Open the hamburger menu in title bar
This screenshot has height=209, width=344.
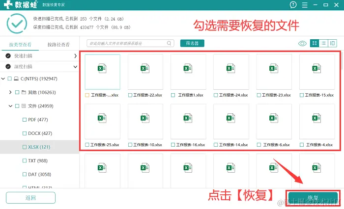[305, 5]
